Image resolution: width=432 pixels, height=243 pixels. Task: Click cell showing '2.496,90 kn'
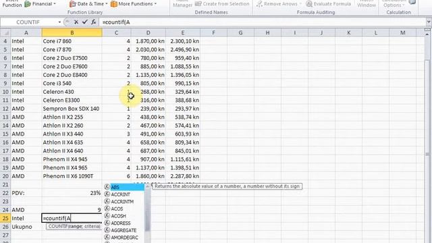click(x=183, y=49)
